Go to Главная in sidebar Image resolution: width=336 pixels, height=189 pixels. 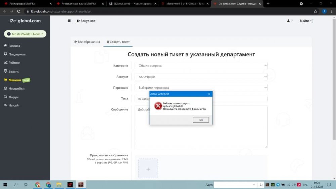14,46
